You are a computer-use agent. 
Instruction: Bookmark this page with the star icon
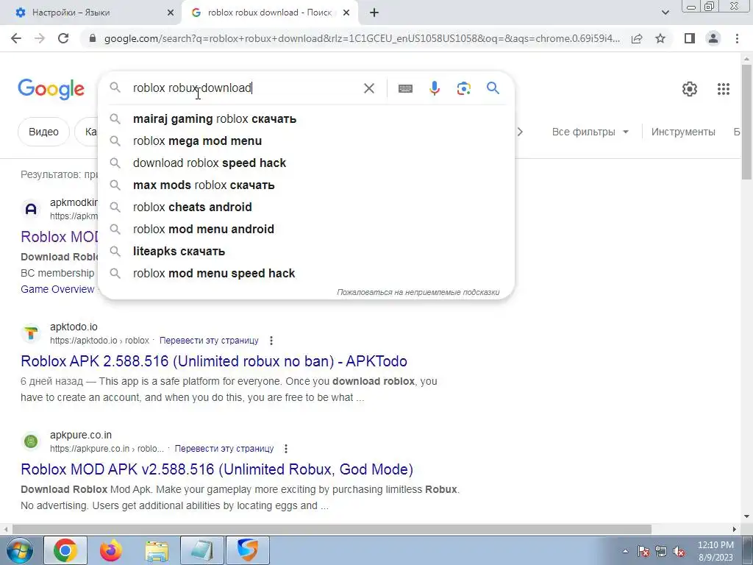tap(660, 38)
